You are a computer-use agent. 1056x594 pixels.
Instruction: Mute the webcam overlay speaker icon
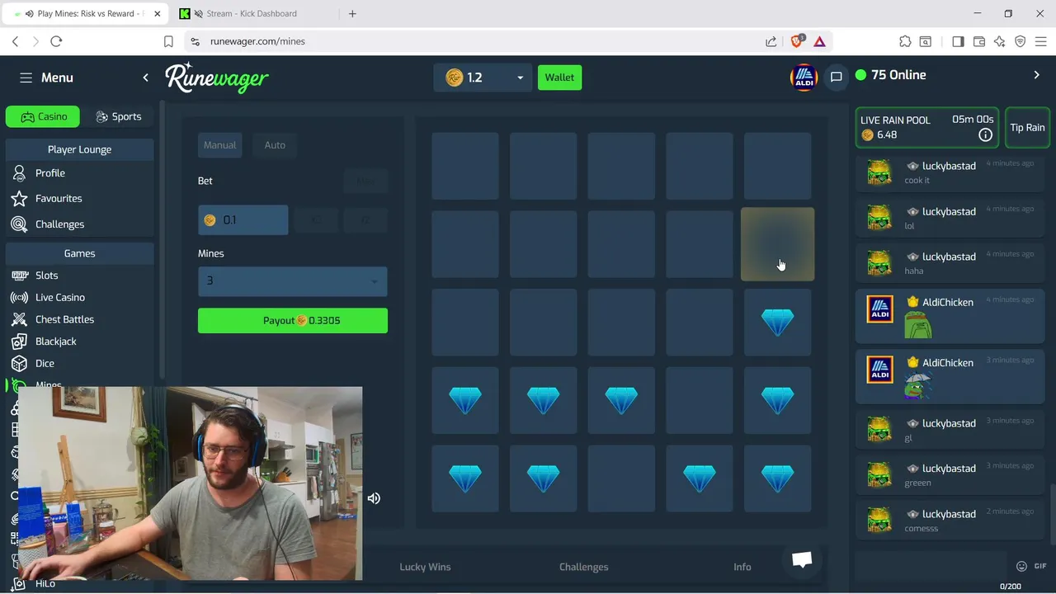point(374,498)
